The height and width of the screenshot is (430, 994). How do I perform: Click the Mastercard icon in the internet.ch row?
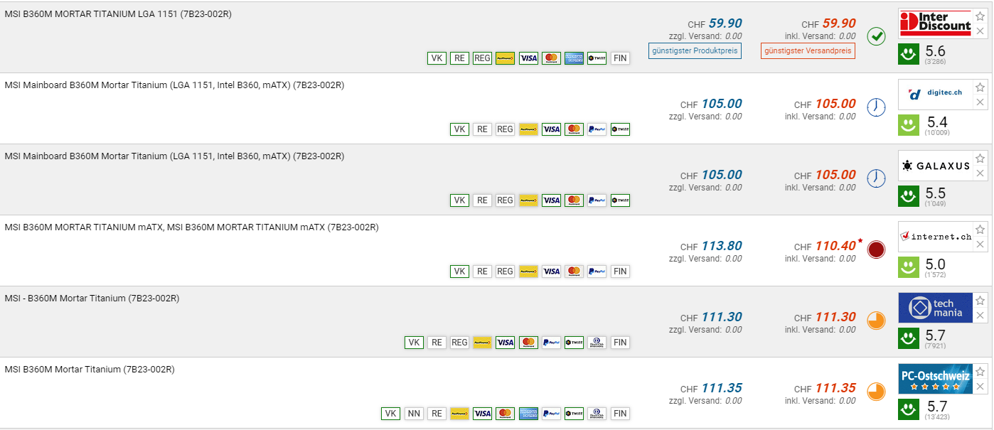click(574, 272)
